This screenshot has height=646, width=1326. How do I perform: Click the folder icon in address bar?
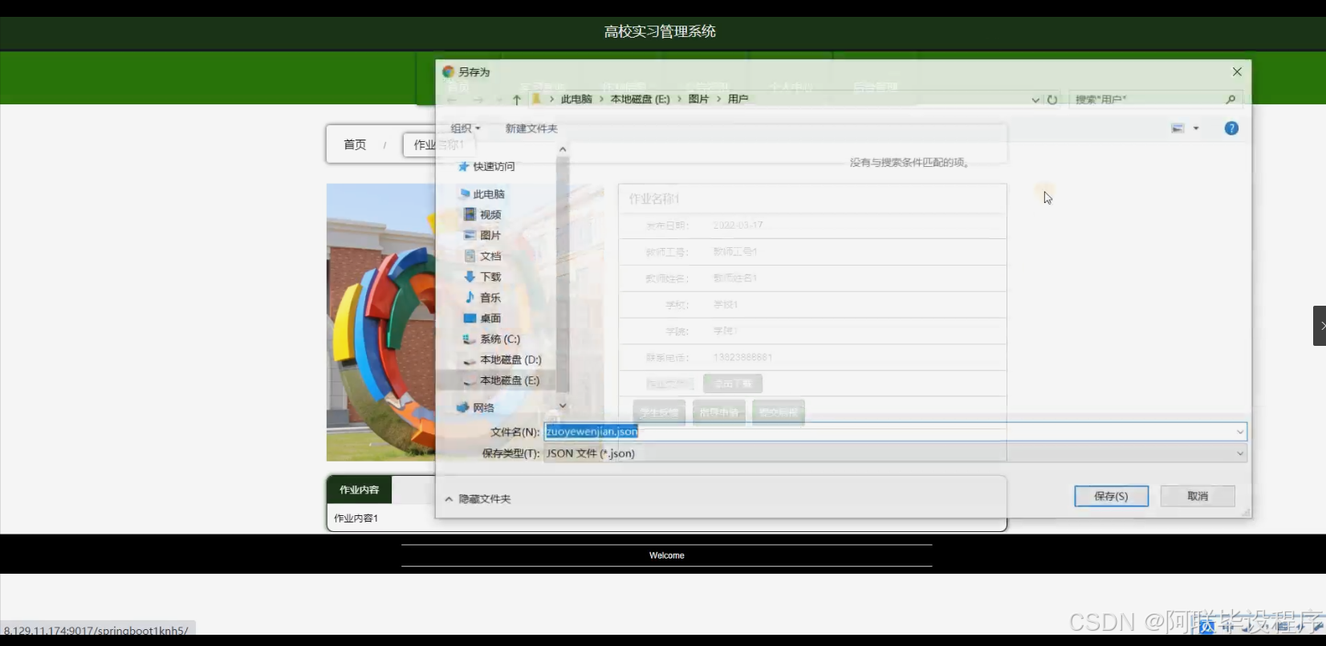point(536,99)
